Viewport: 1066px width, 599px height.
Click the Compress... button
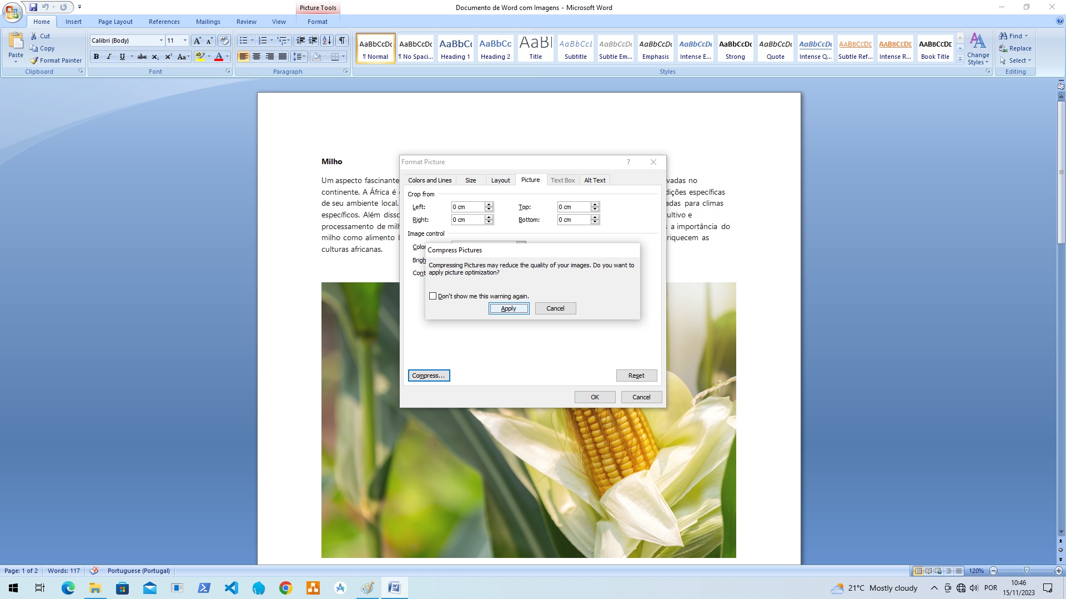point(429,375)
